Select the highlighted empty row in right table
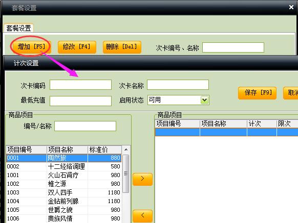This screenshot has width=298, height=223. tap(226, 132)
